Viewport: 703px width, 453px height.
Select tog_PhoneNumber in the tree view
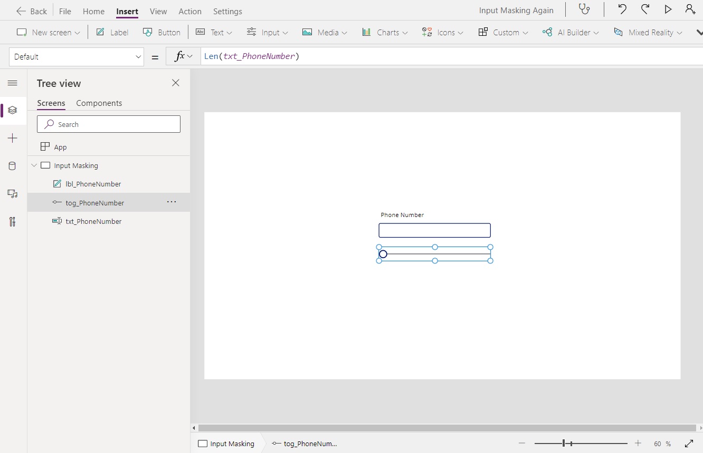(95, 203)
